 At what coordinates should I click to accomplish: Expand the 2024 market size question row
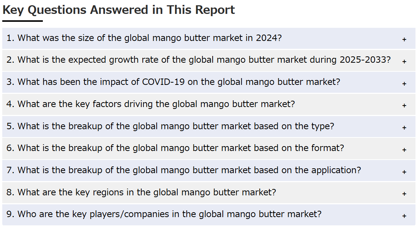[x=209, y=38]
